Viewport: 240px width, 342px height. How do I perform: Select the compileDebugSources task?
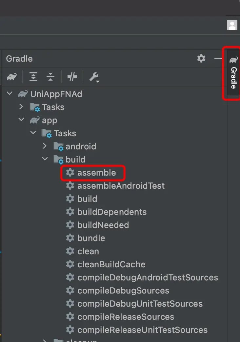pos(123,291)
